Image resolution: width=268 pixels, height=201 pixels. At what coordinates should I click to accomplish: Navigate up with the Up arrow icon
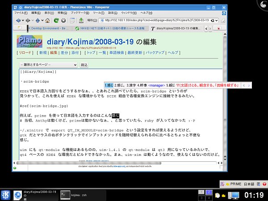click(38, 21)
